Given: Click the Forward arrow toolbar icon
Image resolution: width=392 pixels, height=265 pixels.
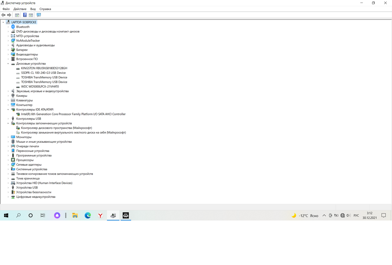Looking at the screenshot, I should [x=9, y=15].
